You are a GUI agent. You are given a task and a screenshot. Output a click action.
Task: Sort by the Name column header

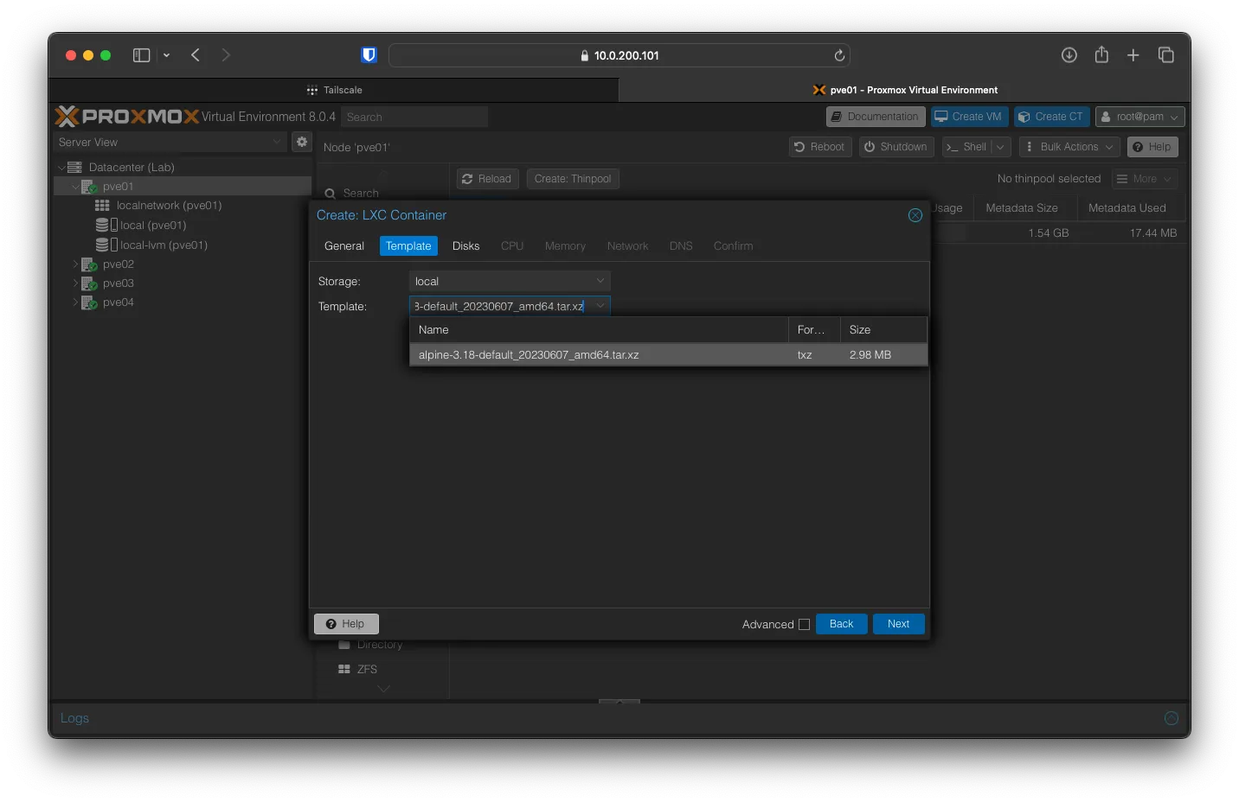coord(598,330)
